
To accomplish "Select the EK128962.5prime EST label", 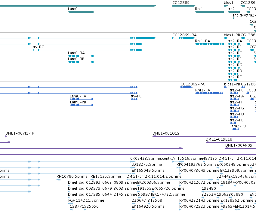I will pos(237,201).
